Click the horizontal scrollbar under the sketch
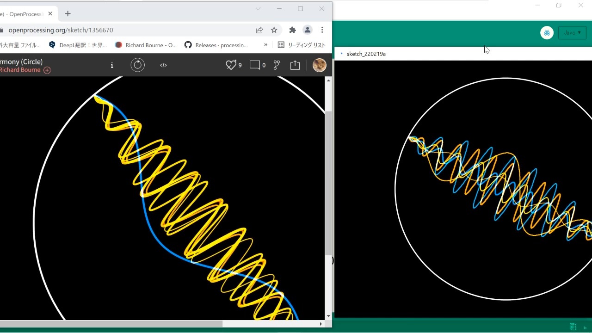 (x=111, y=324)
